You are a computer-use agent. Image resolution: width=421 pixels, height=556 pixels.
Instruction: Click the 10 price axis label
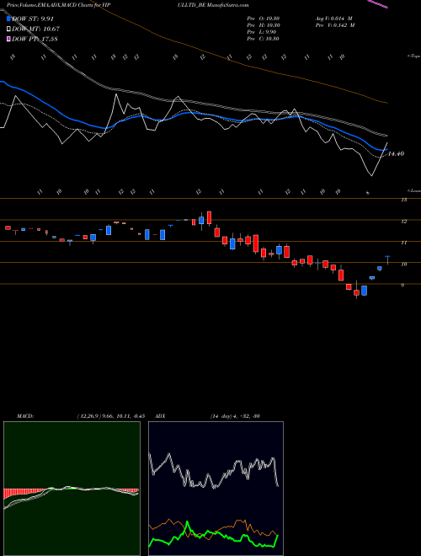tap(403, 265)
